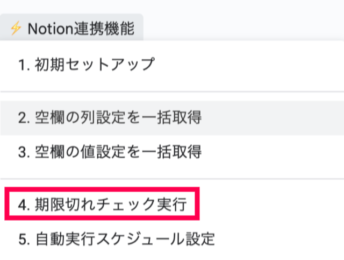344x260 pixels.
Task: Fetch blank column settings in bulk
Action: [110, 118]
